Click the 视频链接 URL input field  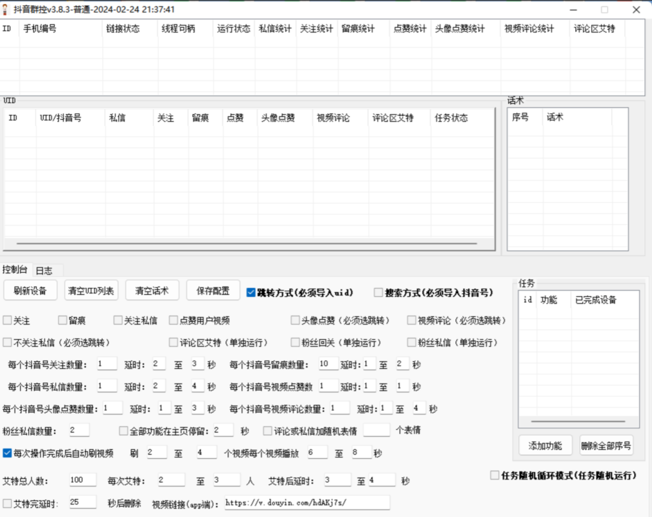click(308, 502)
